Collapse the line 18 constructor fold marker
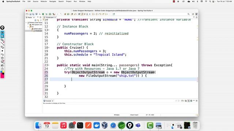Viewport: 234px width, 131px height. coord(49,48)
